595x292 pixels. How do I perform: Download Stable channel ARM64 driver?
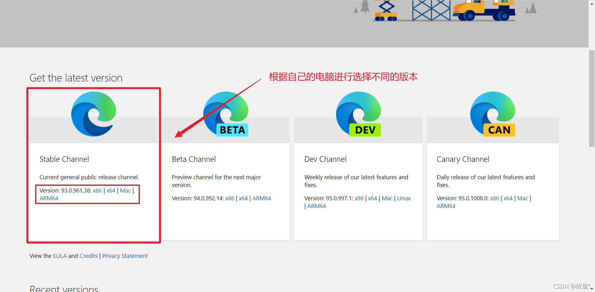(49, 198)
